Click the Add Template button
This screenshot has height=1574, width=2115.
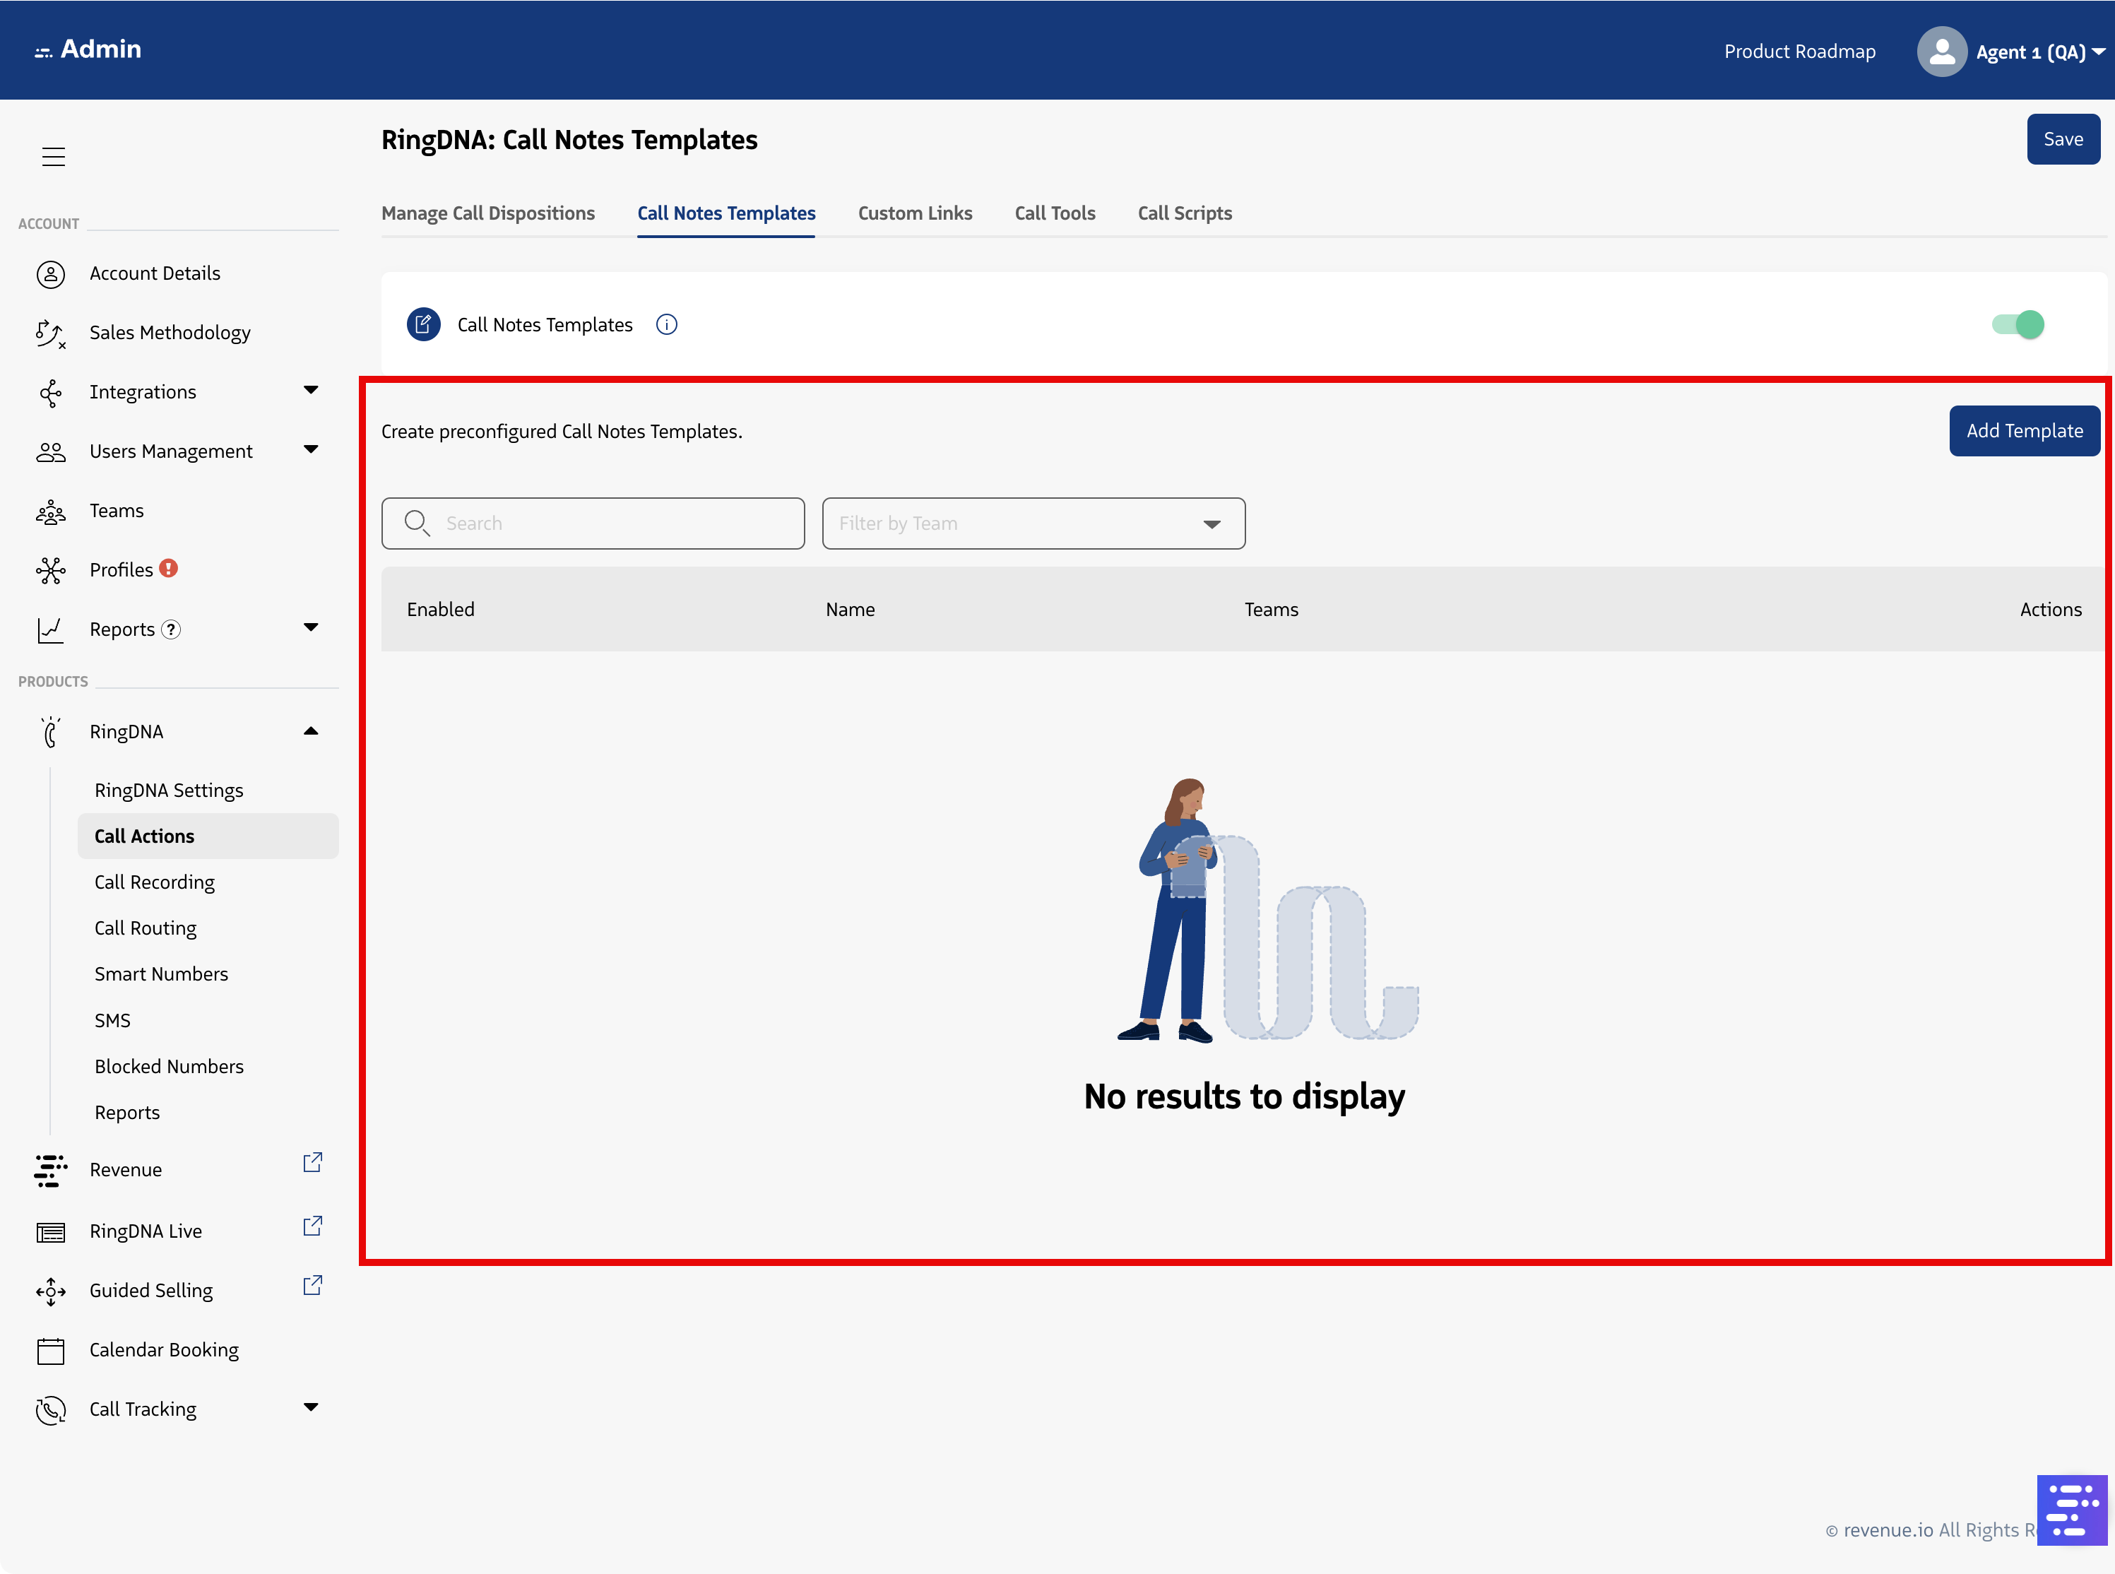2024,431
